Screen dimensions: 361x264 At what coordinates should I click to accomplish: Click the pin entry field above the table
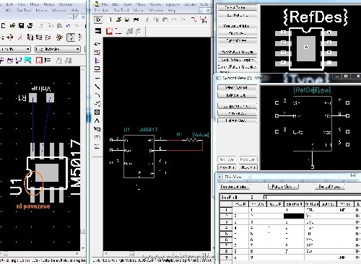pos(311,197)
